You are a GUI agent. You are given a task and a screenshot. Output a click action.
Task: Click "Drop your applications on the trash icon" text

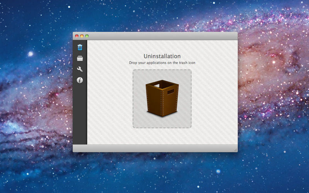click(162, 63)
